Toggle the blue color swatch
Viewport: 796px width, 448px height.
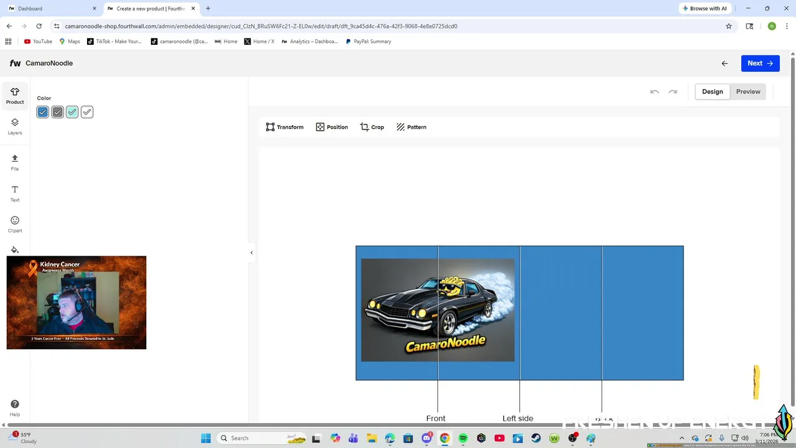(x=42, y=112)
